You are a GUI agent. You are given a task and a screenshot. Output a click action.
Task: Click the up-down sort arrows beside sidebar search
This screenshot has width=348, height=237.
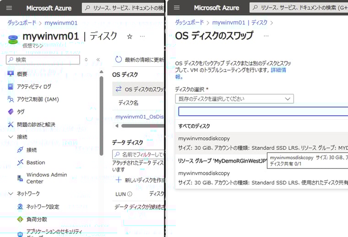[86, 59]
